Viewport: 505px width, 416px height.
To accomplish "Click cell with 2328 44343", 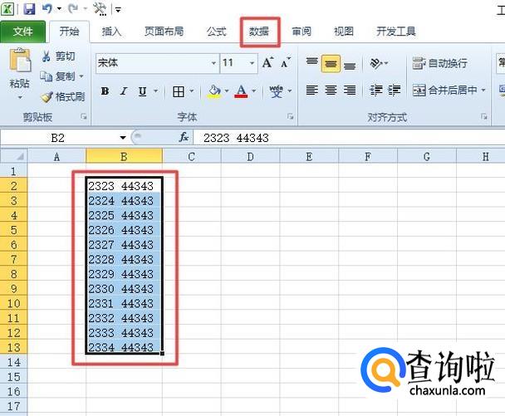I will (124, 259).
